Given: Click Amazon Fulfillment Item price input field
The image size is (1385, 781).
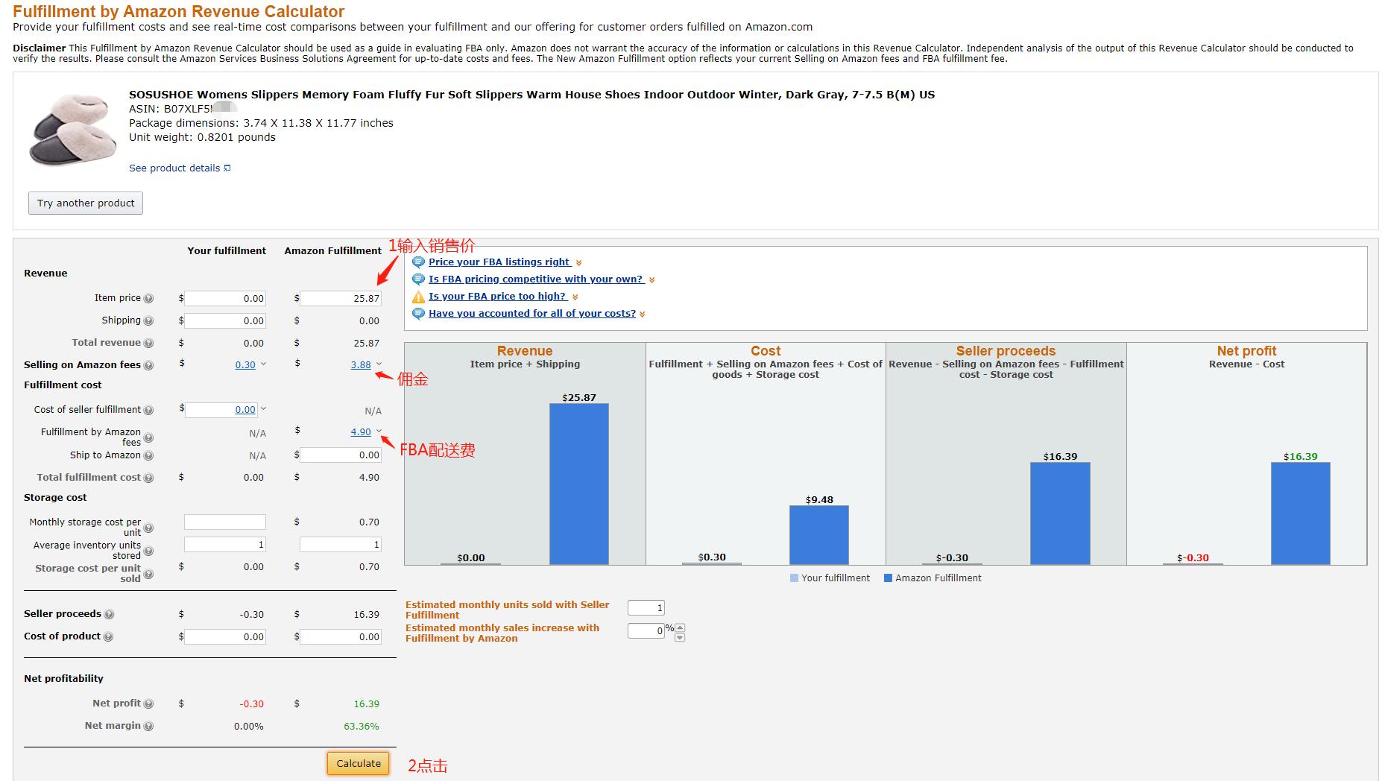Looking at the screenshot, I should click(341, 299).
